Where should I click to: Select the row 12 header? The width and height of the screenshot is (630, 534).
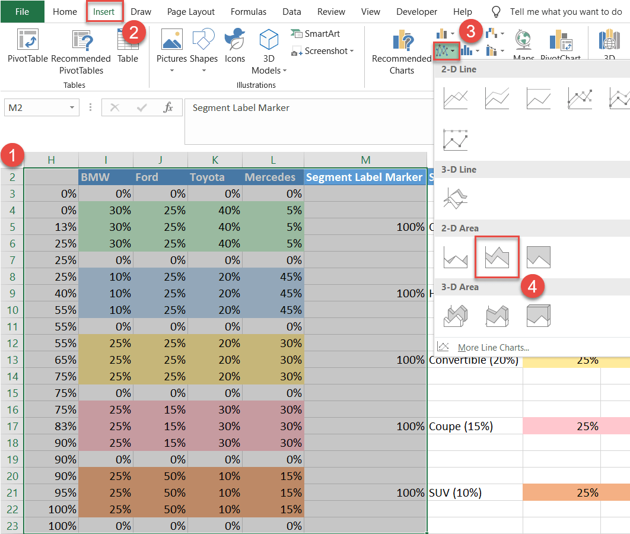click(x=12, y=343)
